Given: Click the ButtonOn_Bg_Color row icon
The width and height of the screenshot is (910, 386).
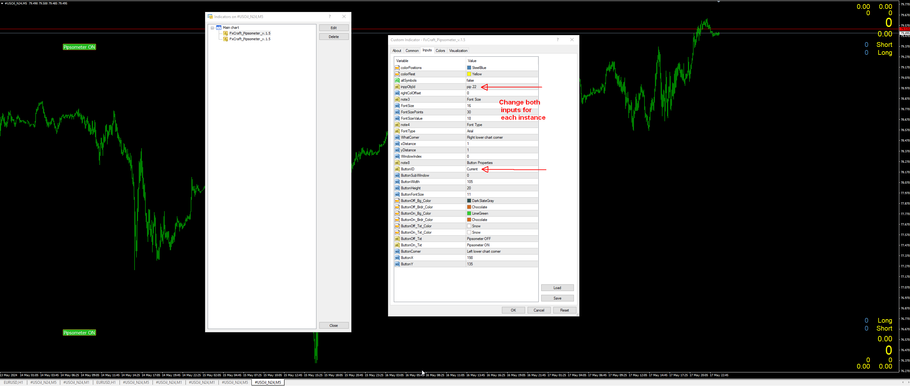Looking at the screenshot, I should tap(397, 213).
